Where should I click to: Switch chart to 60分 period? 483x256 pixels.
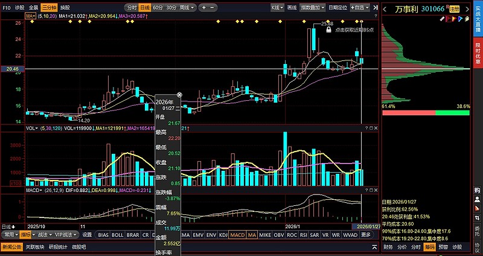pyautogui.click(x=158, y=8)
